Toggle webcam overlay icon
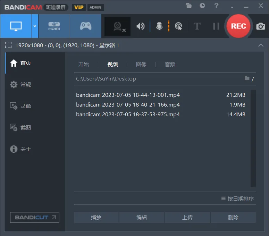The height and width of the screenshot is (236, 269). [118, 26]
